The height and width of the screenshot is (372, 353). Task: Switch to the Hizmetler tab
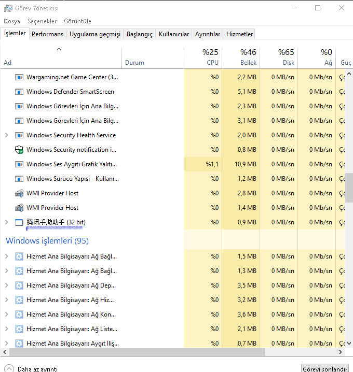point(239,34)
